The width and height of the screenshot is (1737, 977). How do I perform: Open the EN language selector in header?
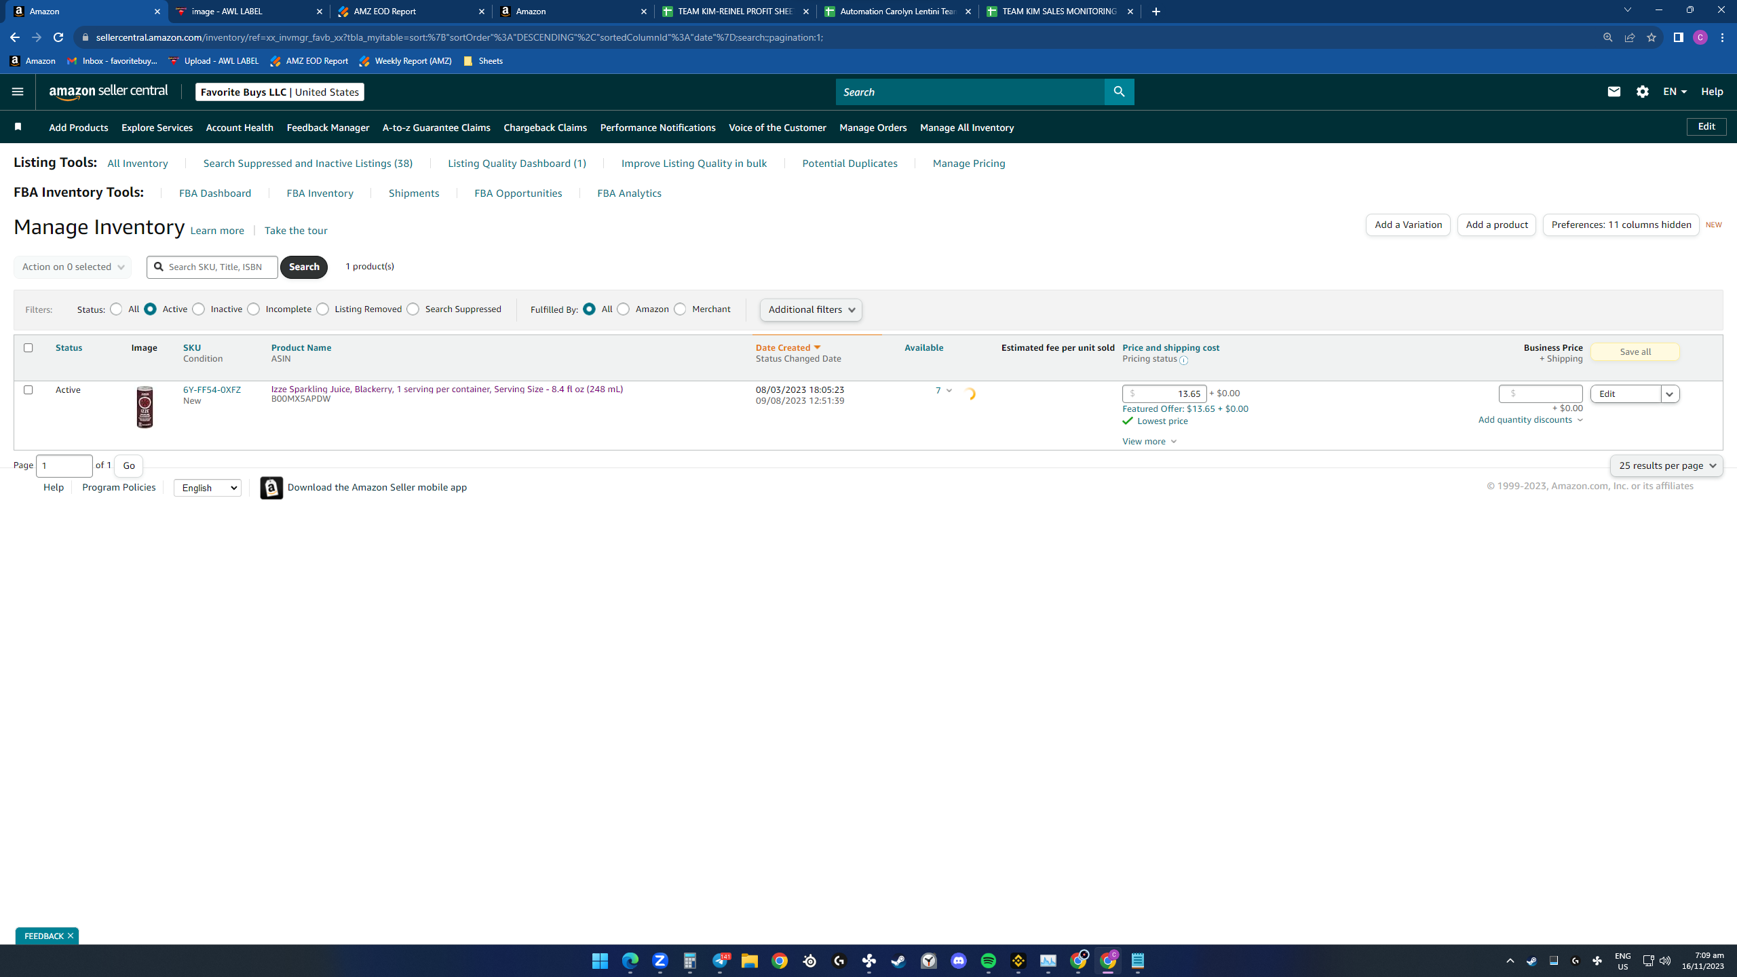point(1675,92)
